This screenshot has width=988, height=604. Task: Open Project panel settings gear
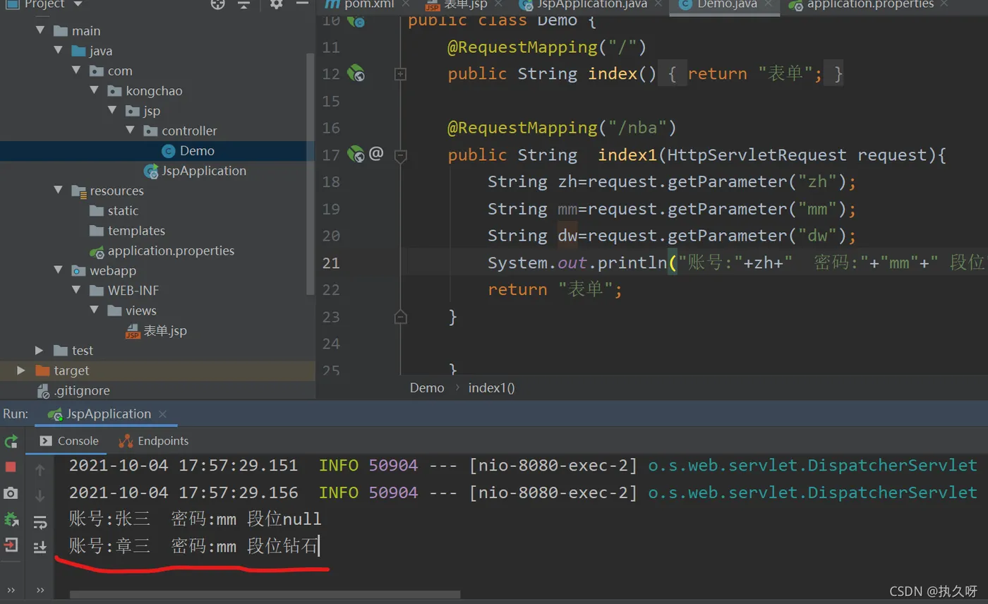click(276, 4)
